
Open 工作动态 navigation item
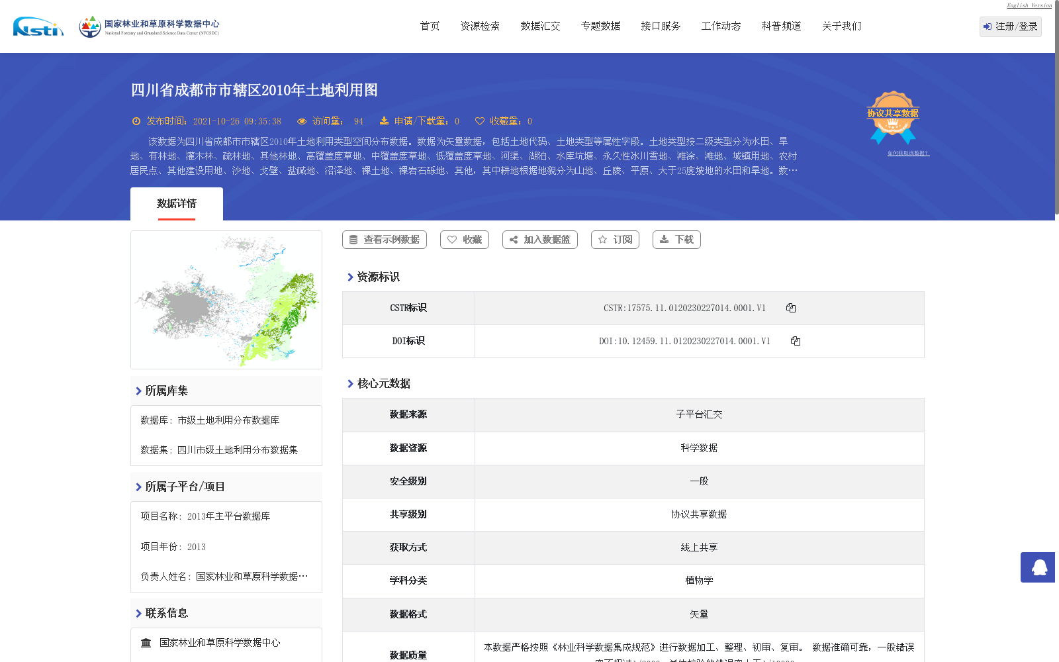721,26
